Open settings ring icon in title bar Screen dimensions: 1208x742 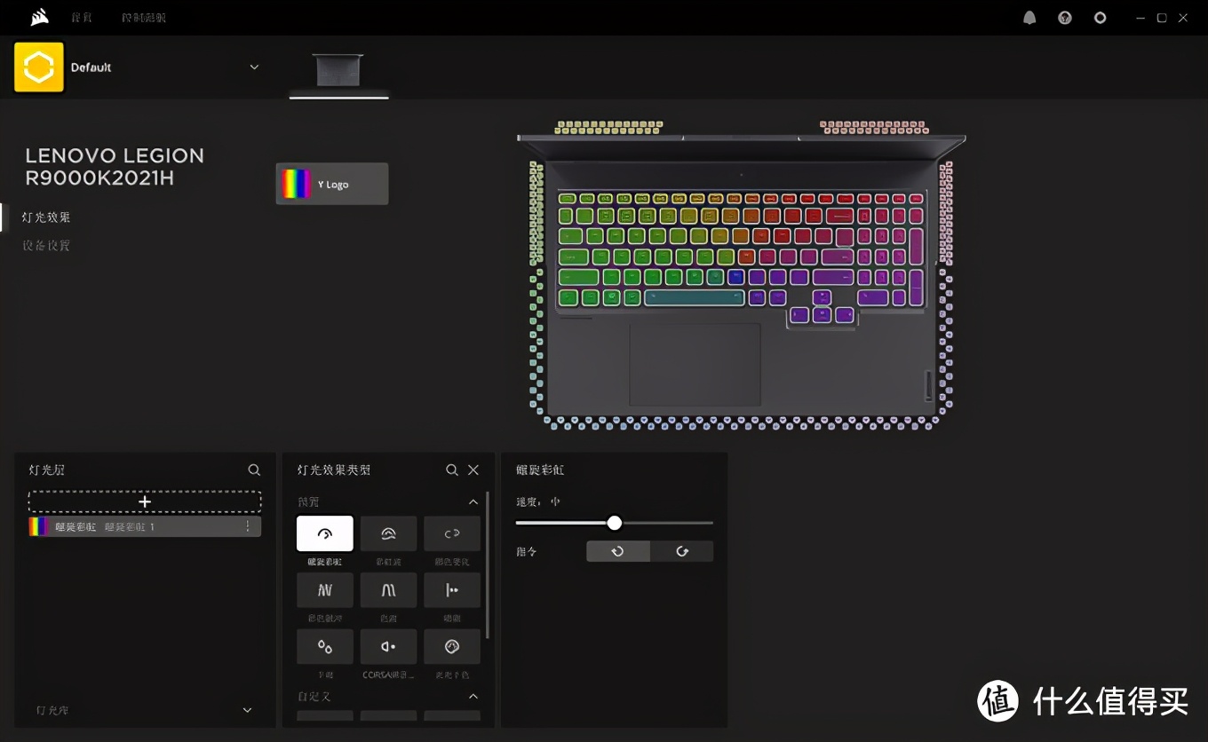1101,18
